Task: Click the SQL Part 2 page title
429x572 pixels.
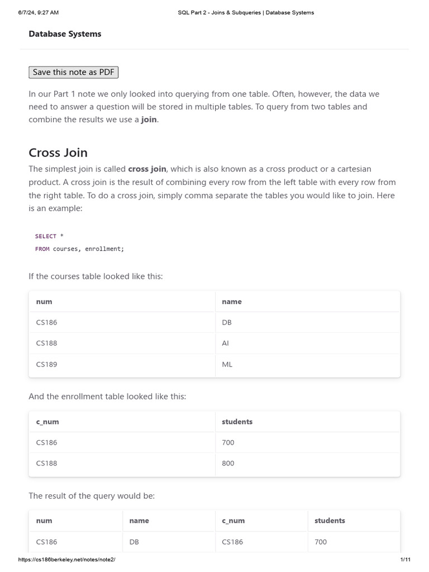Action: (242, 13)
